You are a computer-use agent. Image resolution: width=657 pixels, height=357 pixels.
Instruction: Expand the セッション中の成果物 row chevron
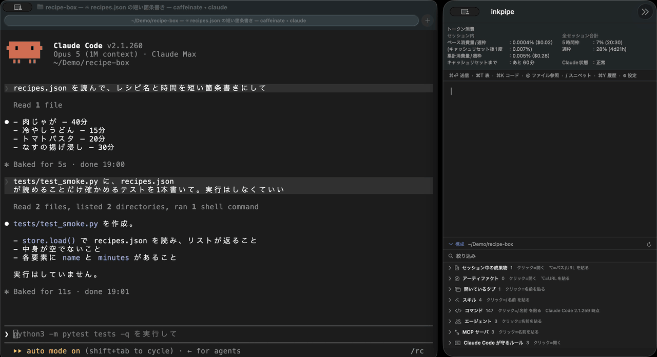click(x=450, y=268)
